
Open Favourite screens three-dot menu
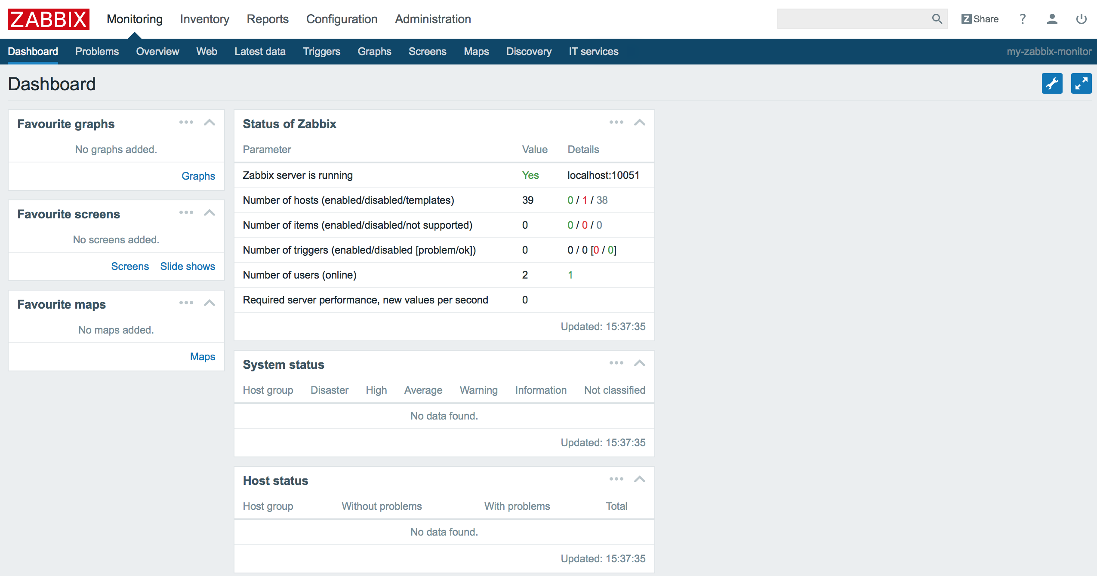(x=186, y=213)
